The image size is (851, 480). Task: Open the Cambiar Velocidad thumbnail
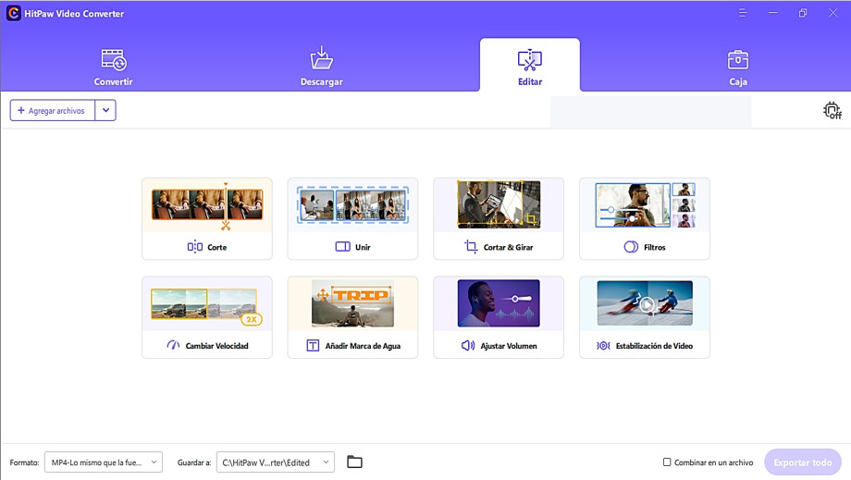pos(207,303)
